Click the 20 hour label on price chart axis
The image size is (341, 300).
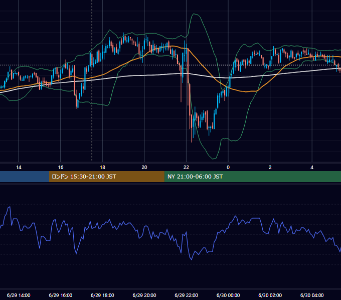144,167
